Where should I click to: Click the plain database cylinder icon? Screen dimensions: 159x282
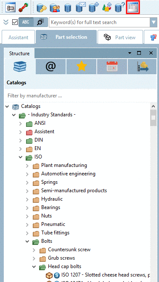coord(68,8)
